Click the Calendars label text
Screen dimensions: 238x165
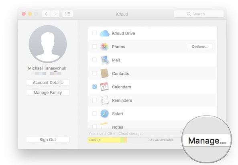coord(122,87)
